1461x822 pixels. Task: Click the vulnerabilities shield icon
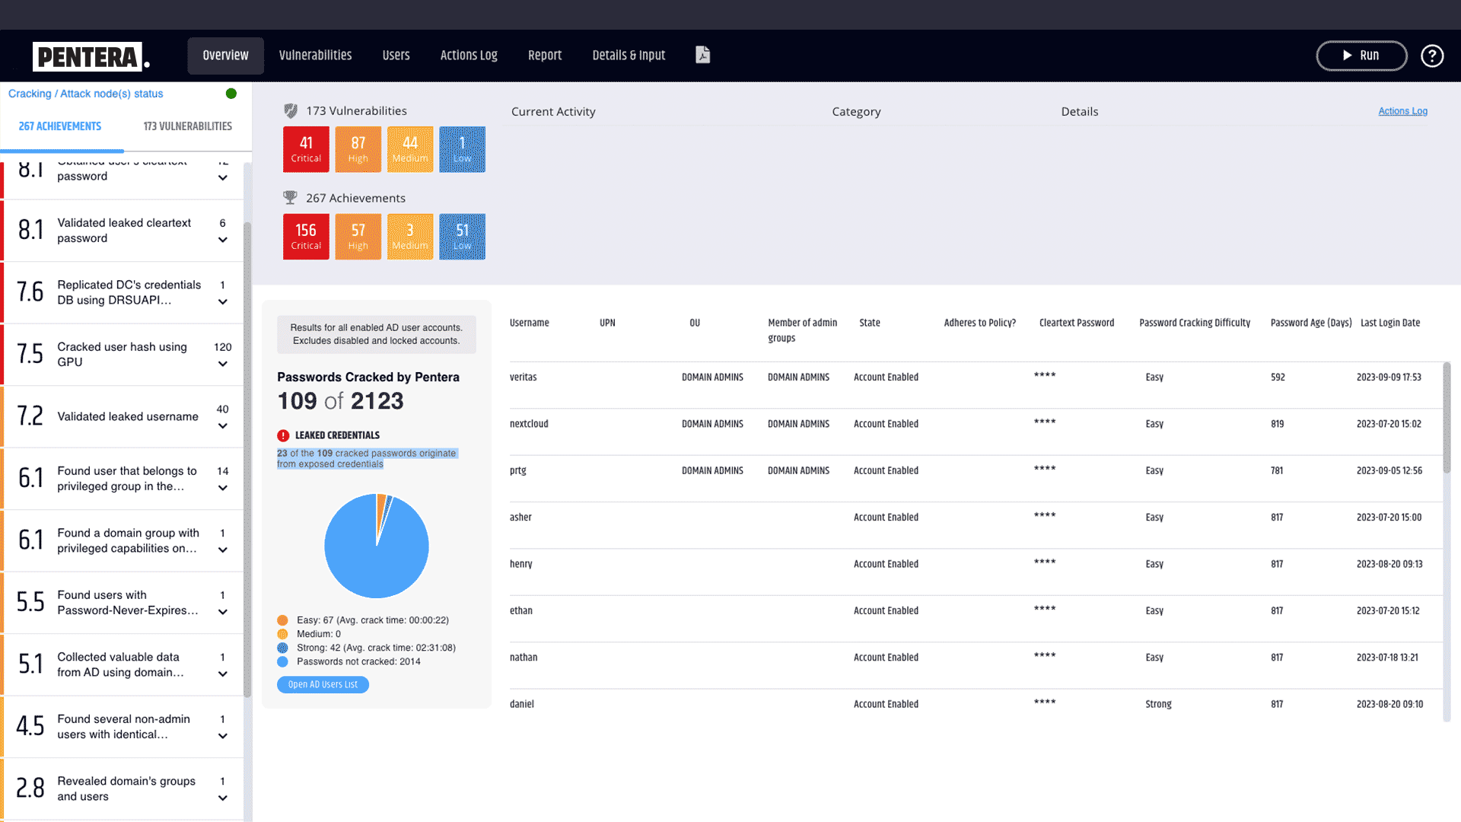pyautogui.click(x=291, y=111)
